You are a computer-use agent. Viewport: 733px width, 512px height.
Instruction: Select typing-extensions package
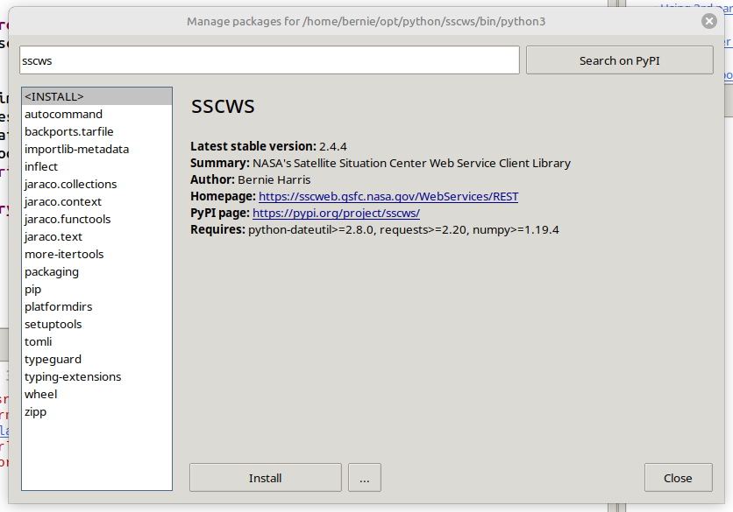(x=96, y=376)
